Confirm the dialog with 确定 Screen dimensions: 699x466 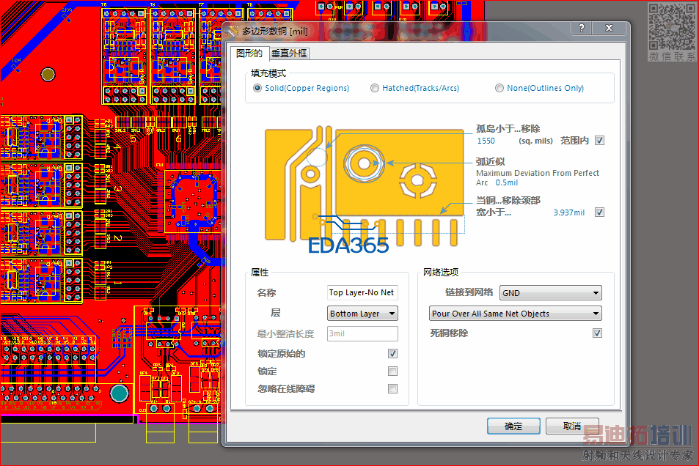coord(513,426)
